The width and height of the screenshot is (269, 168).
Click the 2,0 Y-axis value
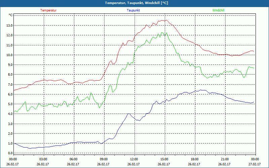[x=10, y=133]
